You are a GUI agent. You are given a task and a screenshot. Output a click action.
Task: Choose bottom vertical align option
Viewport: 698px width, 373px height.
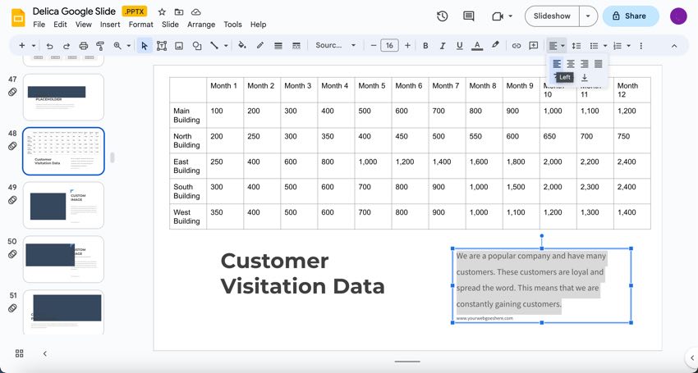(585, 78)
